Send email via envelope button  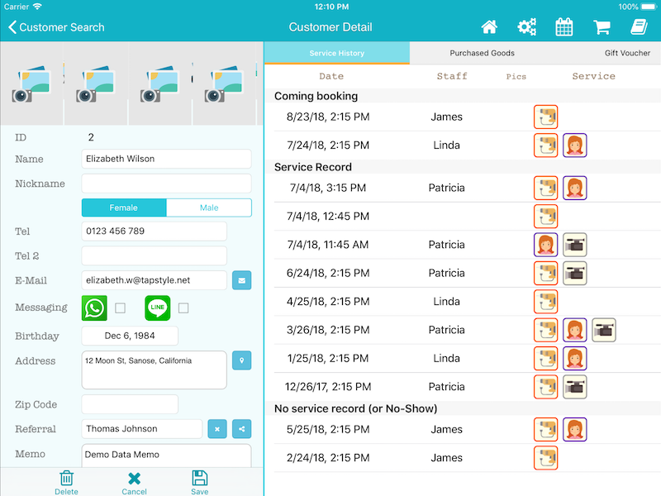pos(241,280)
